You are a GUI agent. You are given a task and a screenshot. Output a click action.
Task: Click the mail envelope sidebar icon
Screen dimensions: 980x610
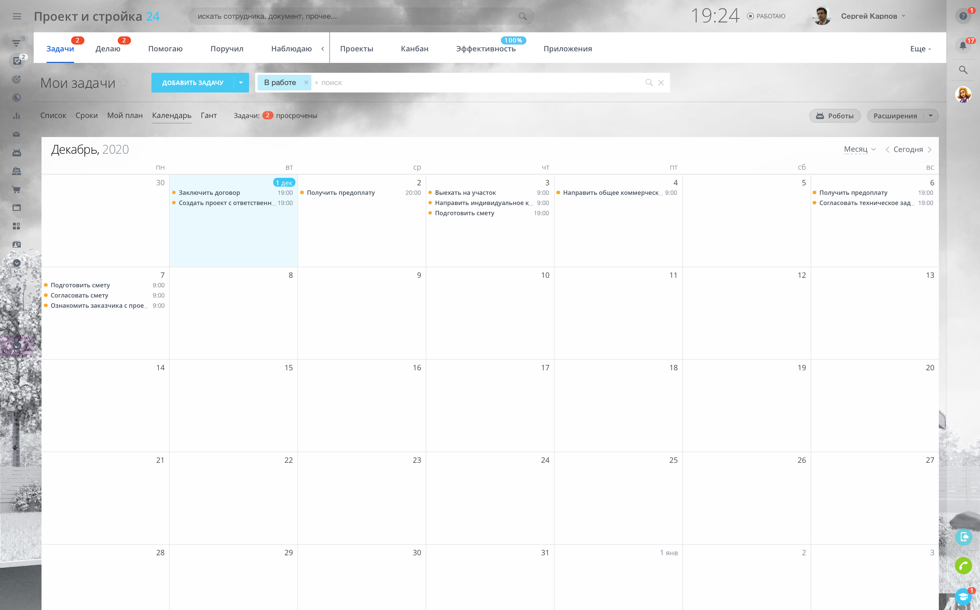coord(17,134)
